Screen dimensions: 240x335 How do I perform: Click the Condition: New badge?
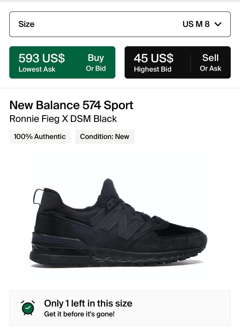[104, 137]
